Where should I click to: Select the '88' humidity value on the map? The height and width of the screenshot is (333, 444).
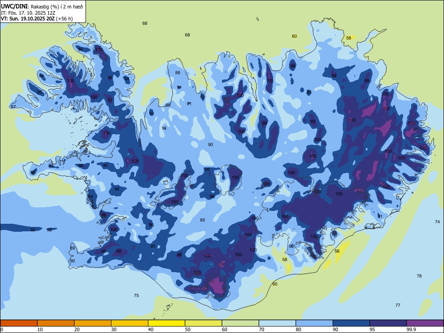178,73
